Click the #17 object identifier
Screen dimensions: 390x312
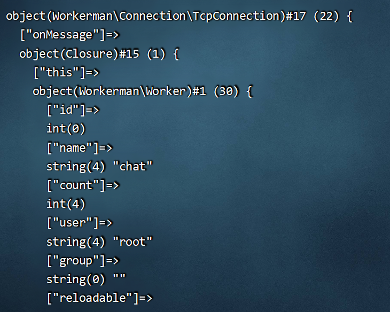(x=296, y=17)
